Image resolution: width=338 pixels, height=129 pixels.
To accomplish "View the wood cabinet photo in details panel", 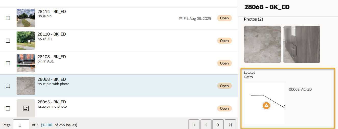I will [x=302, y=44].
